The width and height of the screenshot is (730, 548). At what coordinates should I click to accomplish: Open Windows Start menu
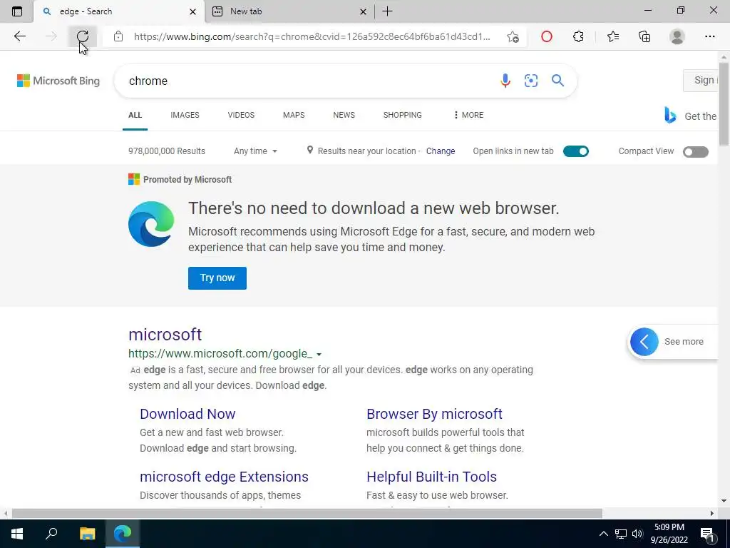point(17,534)
